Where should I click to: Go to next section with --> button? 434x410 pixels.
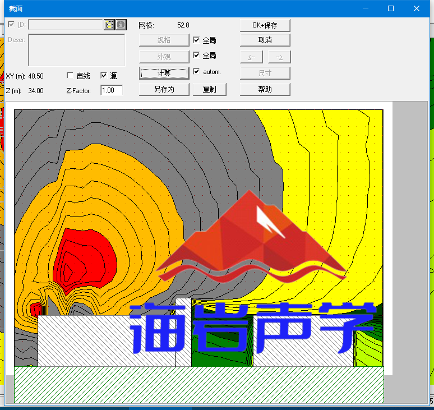280,57
